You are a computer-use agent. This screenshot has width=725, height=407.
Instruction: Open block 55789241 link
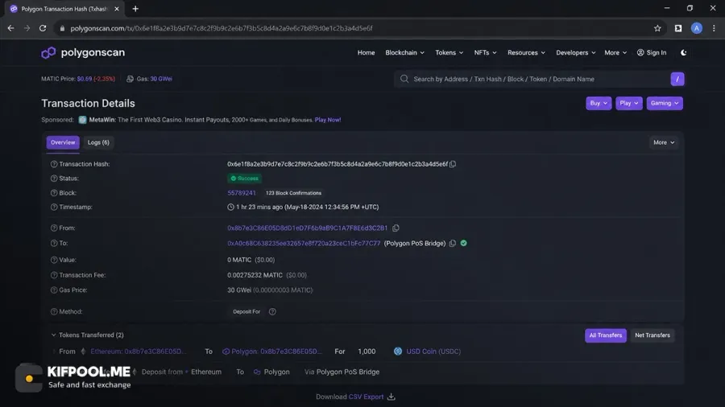tap(242, 193)
